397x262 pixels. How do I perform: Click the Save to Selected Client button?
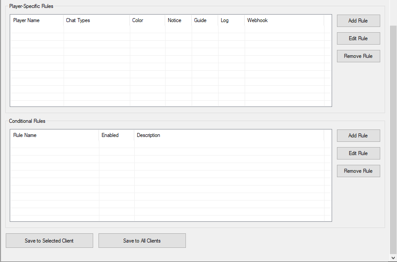49,240
